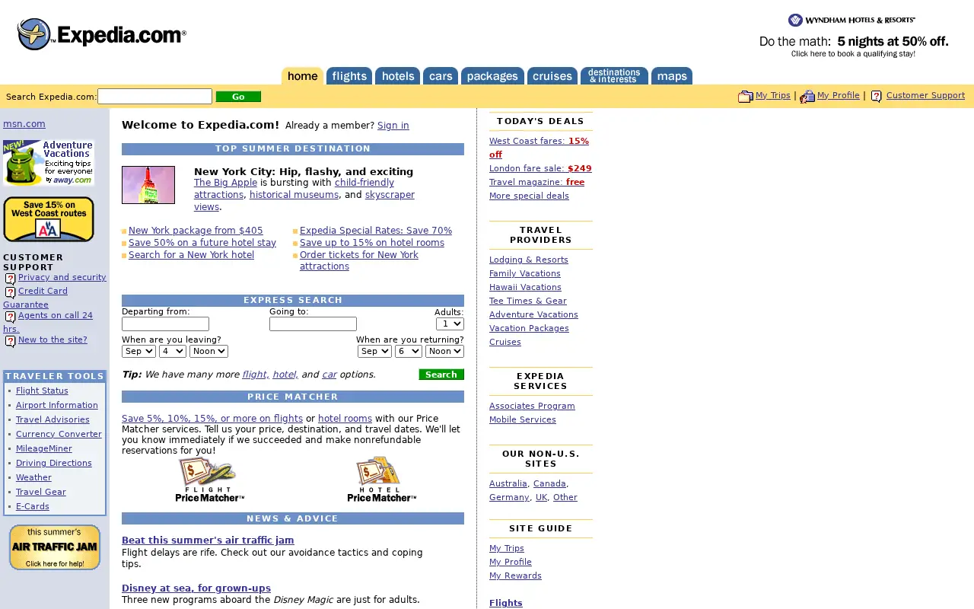This screenshot has height=609, width=974.
Task: Click the Air Traffic Jam help badge
Action: coord(55,547)
